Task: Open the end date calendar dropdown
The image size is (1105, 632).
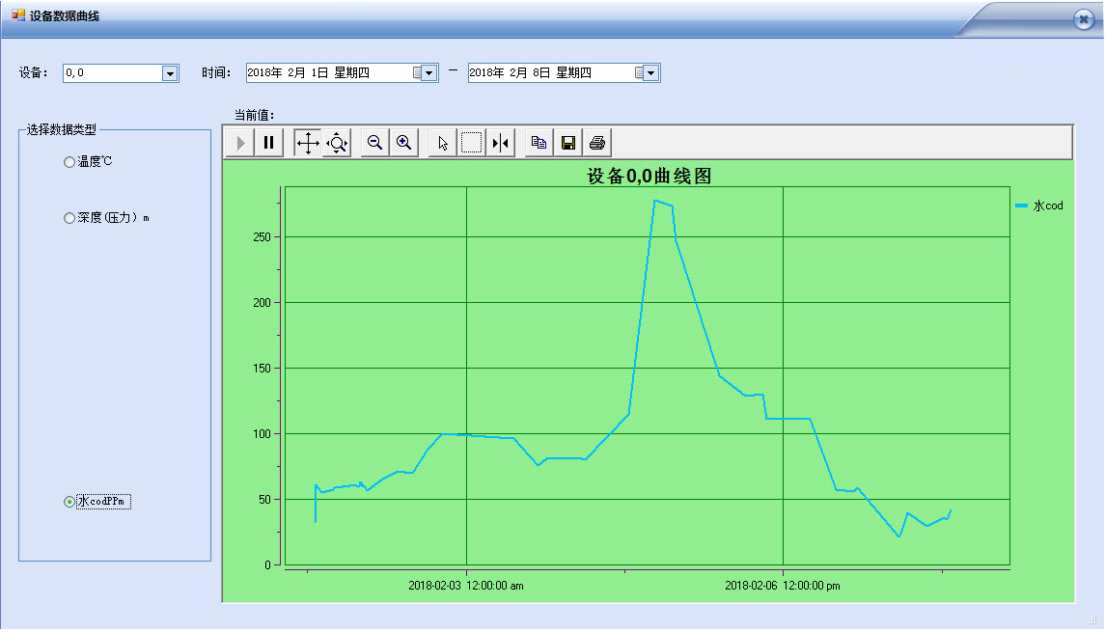Action: pos(650,72)
